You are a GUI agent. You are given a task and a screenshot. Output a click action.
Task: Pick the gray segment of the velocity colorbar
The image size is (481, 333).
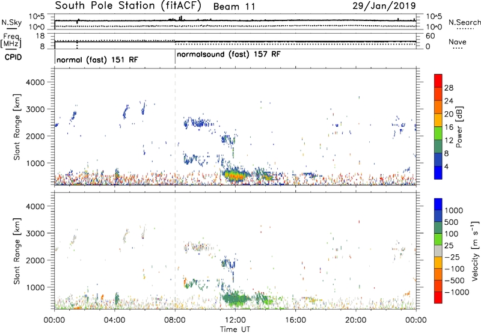(438, 251)
